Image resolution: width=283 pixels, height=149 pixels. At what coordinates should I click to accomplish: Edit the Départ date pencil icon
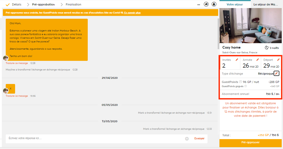[278, 60]
